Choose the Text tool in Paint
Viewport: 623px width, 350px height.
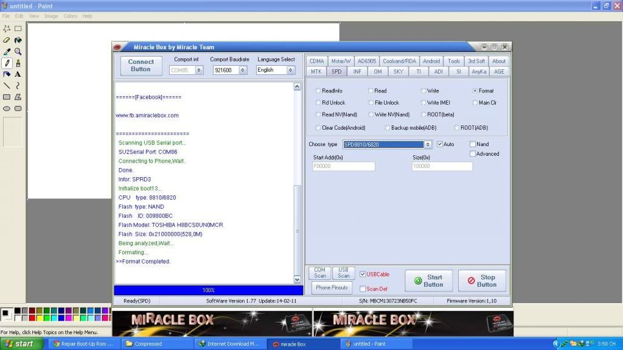click(18, 74)
